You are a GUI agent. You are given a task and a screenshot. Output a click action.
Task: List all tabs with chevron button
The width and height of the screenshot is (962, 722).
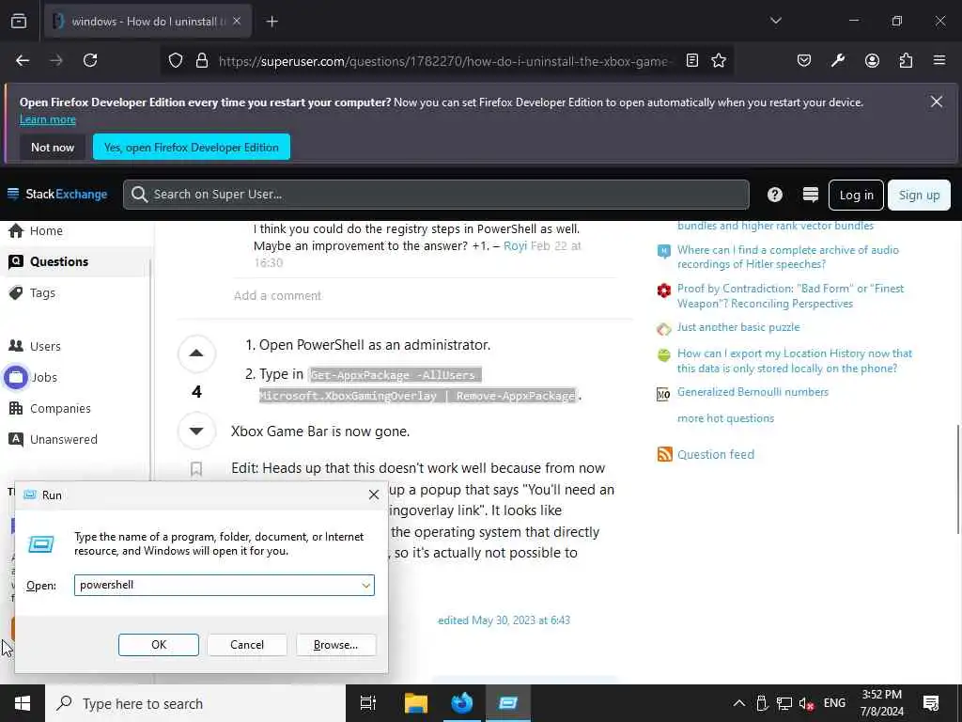775,21
